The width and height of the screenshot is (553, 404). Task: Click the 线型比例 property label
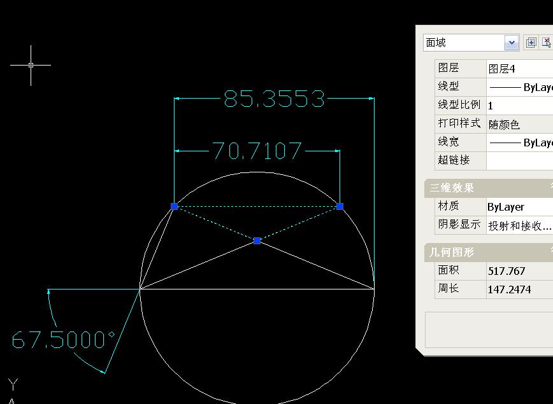click(x=459, y=104)
